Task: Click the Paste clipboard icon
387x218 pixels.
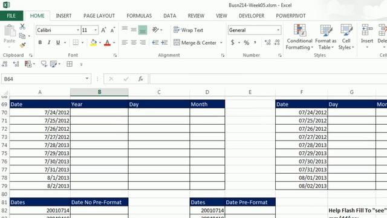Action: [x=10, y=31]
